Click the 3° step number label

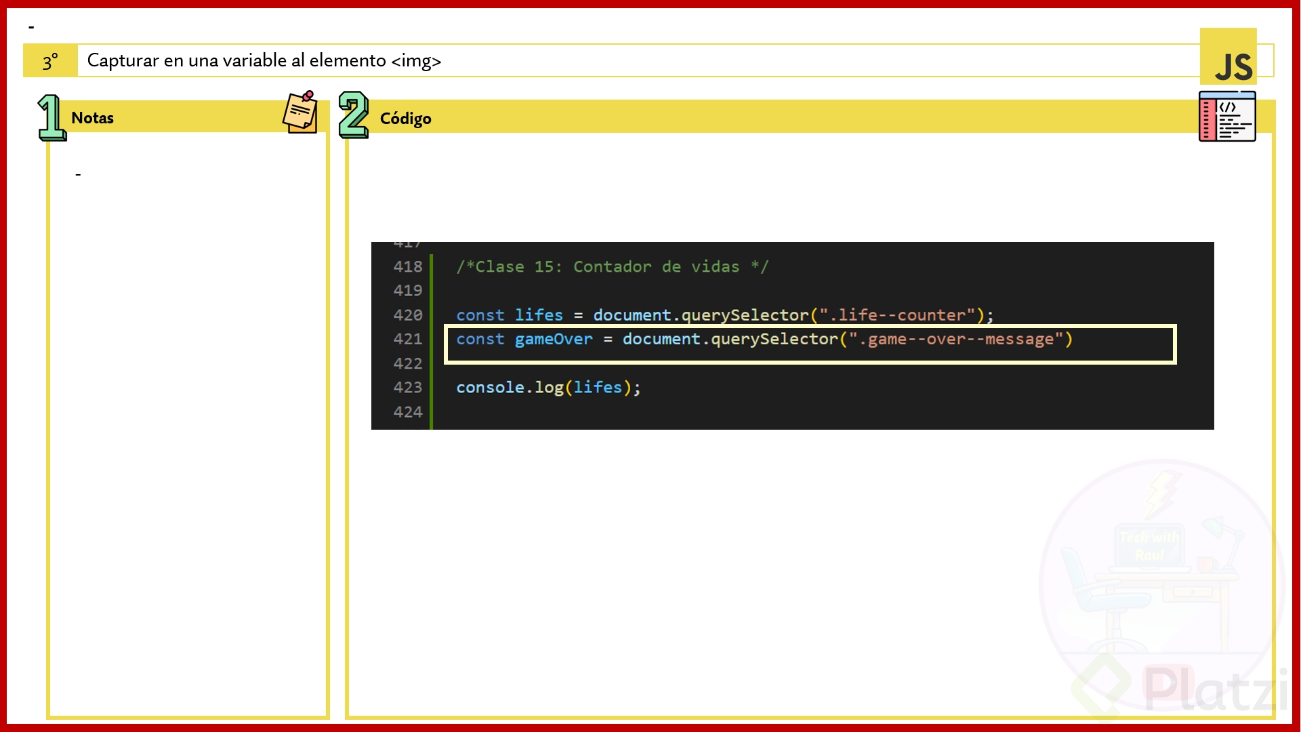pos(50,61)
